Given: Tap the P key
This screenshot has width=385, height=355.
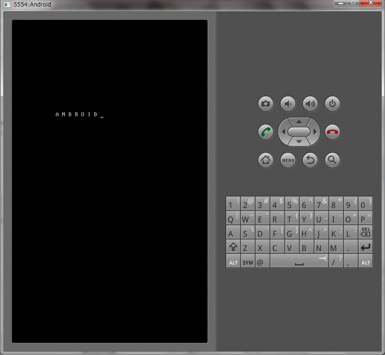Looking at the screenshot, I should click(x=365, y=218).
